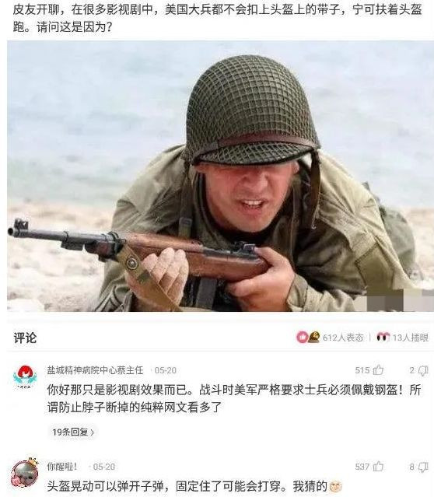The width and height of the screenshot is (434, 497).
Task: Tap the 515 like count
Action: click(362, 370)
